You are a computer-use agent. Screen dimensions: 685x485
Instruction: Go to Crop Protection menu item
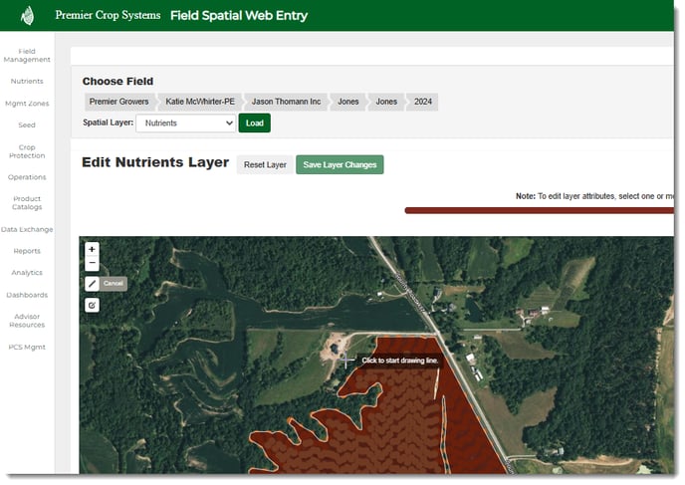tap(27, 151)
